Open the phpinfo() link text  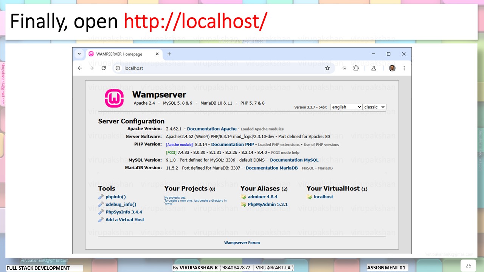click(x=116, y=197)
